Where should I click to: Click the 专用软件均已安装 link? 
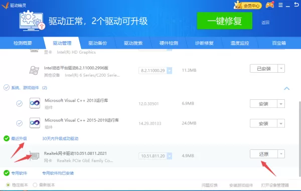[58, 173]
